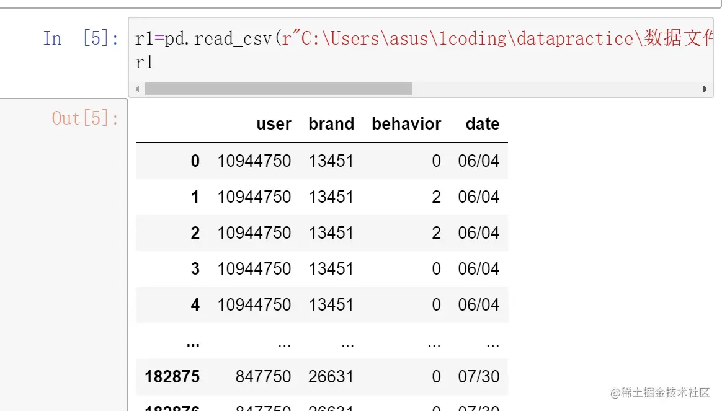
Task: Click the left arrow of the code cell scrollbar
Action: [x=137, y=89]
